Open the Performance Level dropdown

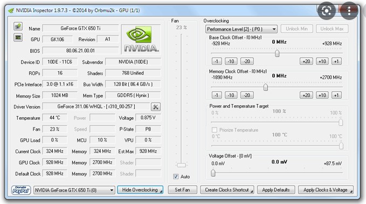[241, 29]
